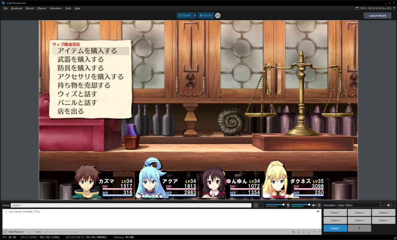Click the Transition label
Image resolution: width=397 pixels, height=240 pixels.
tap(329, 205)
